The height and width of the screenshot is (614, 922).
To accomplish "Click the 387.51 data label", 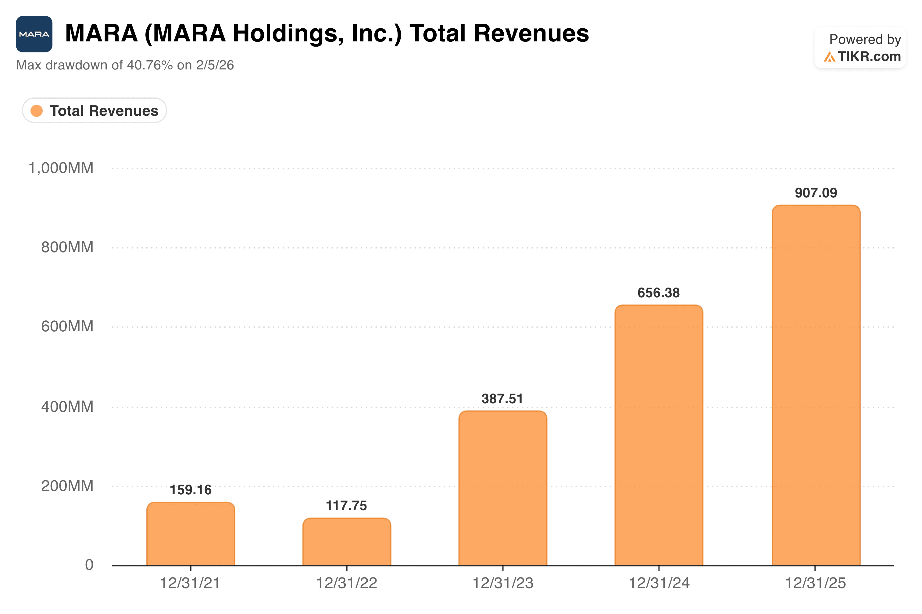I will pyautogui.click(x=502, y=399).
